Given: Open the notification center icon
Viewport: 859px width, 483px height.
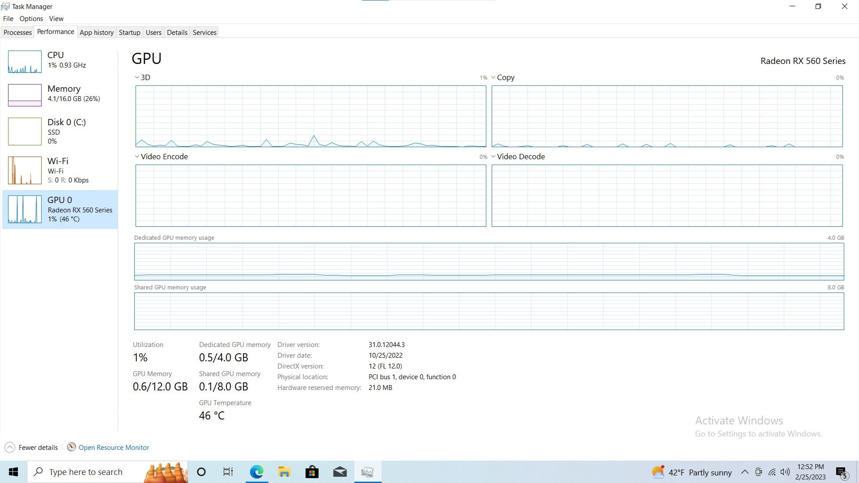Looking at the screenshot, I should coord(842,472).
